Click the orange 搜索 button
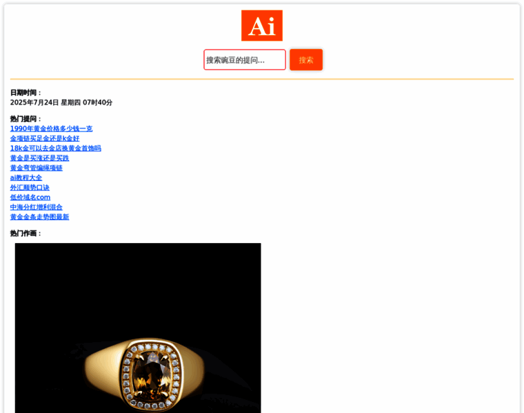524x413 pixels. pos(306,60)
